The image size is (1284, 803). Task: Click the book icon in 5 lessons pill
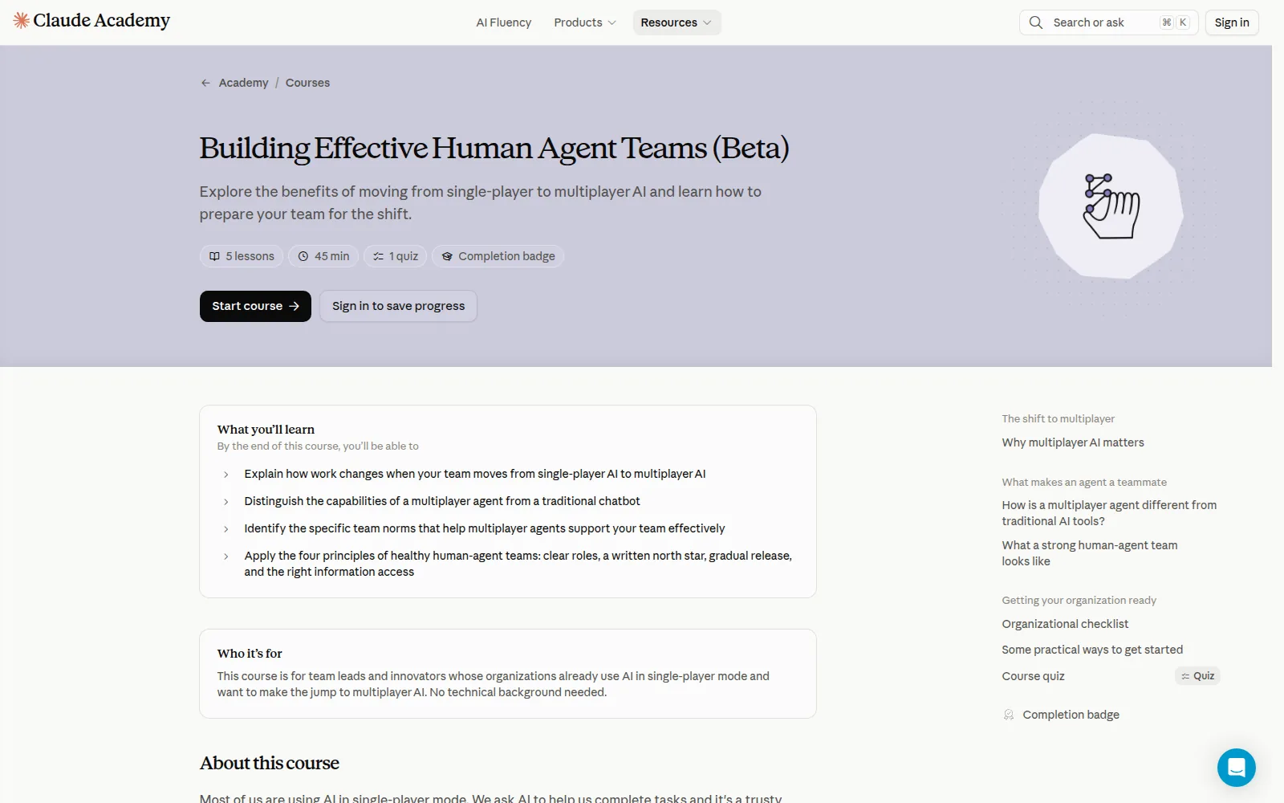pyautogui.click(x=214, y=256)
